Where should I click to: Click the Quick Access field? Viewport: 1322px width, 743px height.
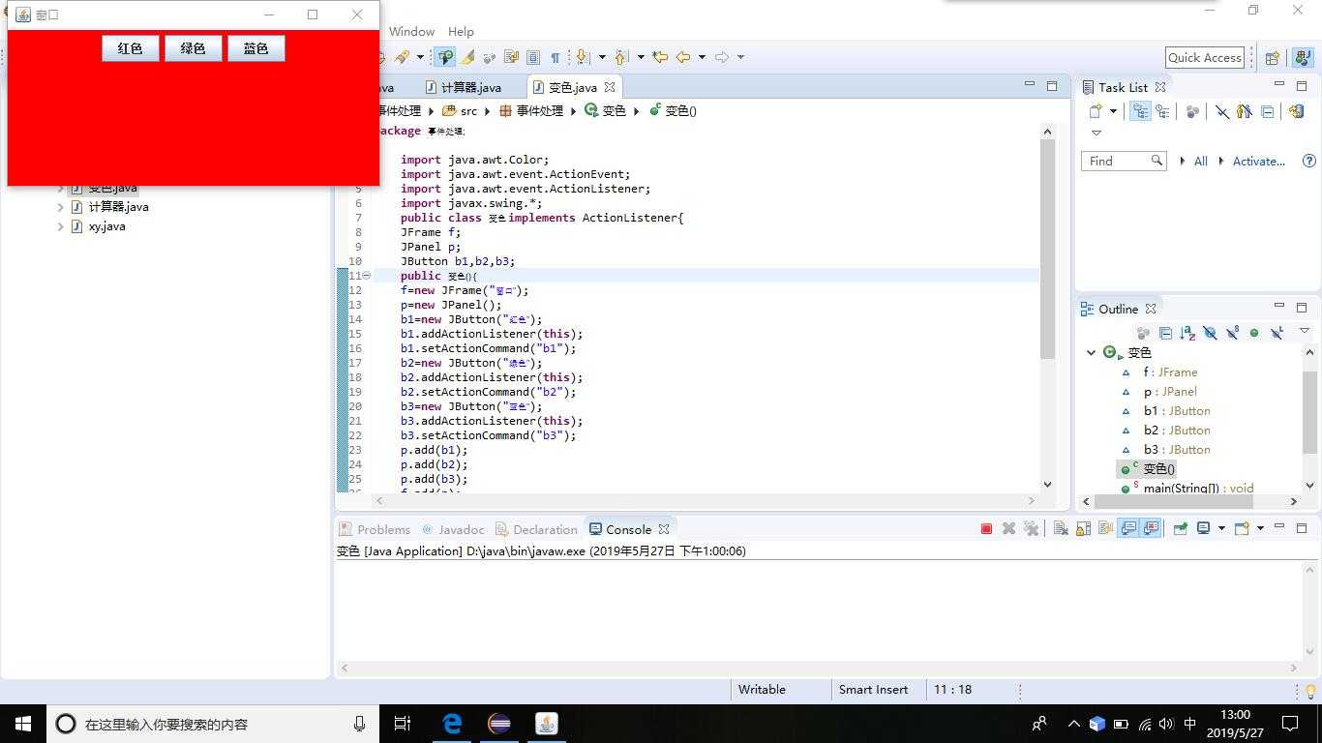tap(1204, 57)
